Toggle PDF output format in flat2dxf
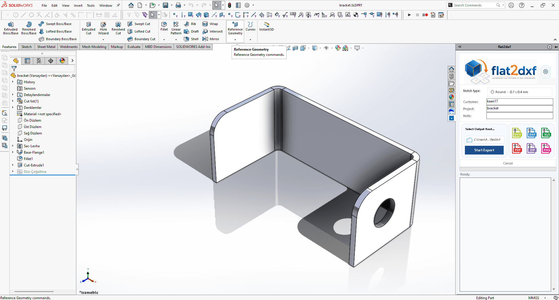Viewport: 559px width, 300px height. pyautogui.click(x=517, y=148)
